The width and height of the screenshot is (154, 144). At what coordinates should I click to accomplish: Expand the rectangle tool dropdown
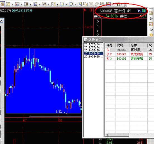click(66, 4)
